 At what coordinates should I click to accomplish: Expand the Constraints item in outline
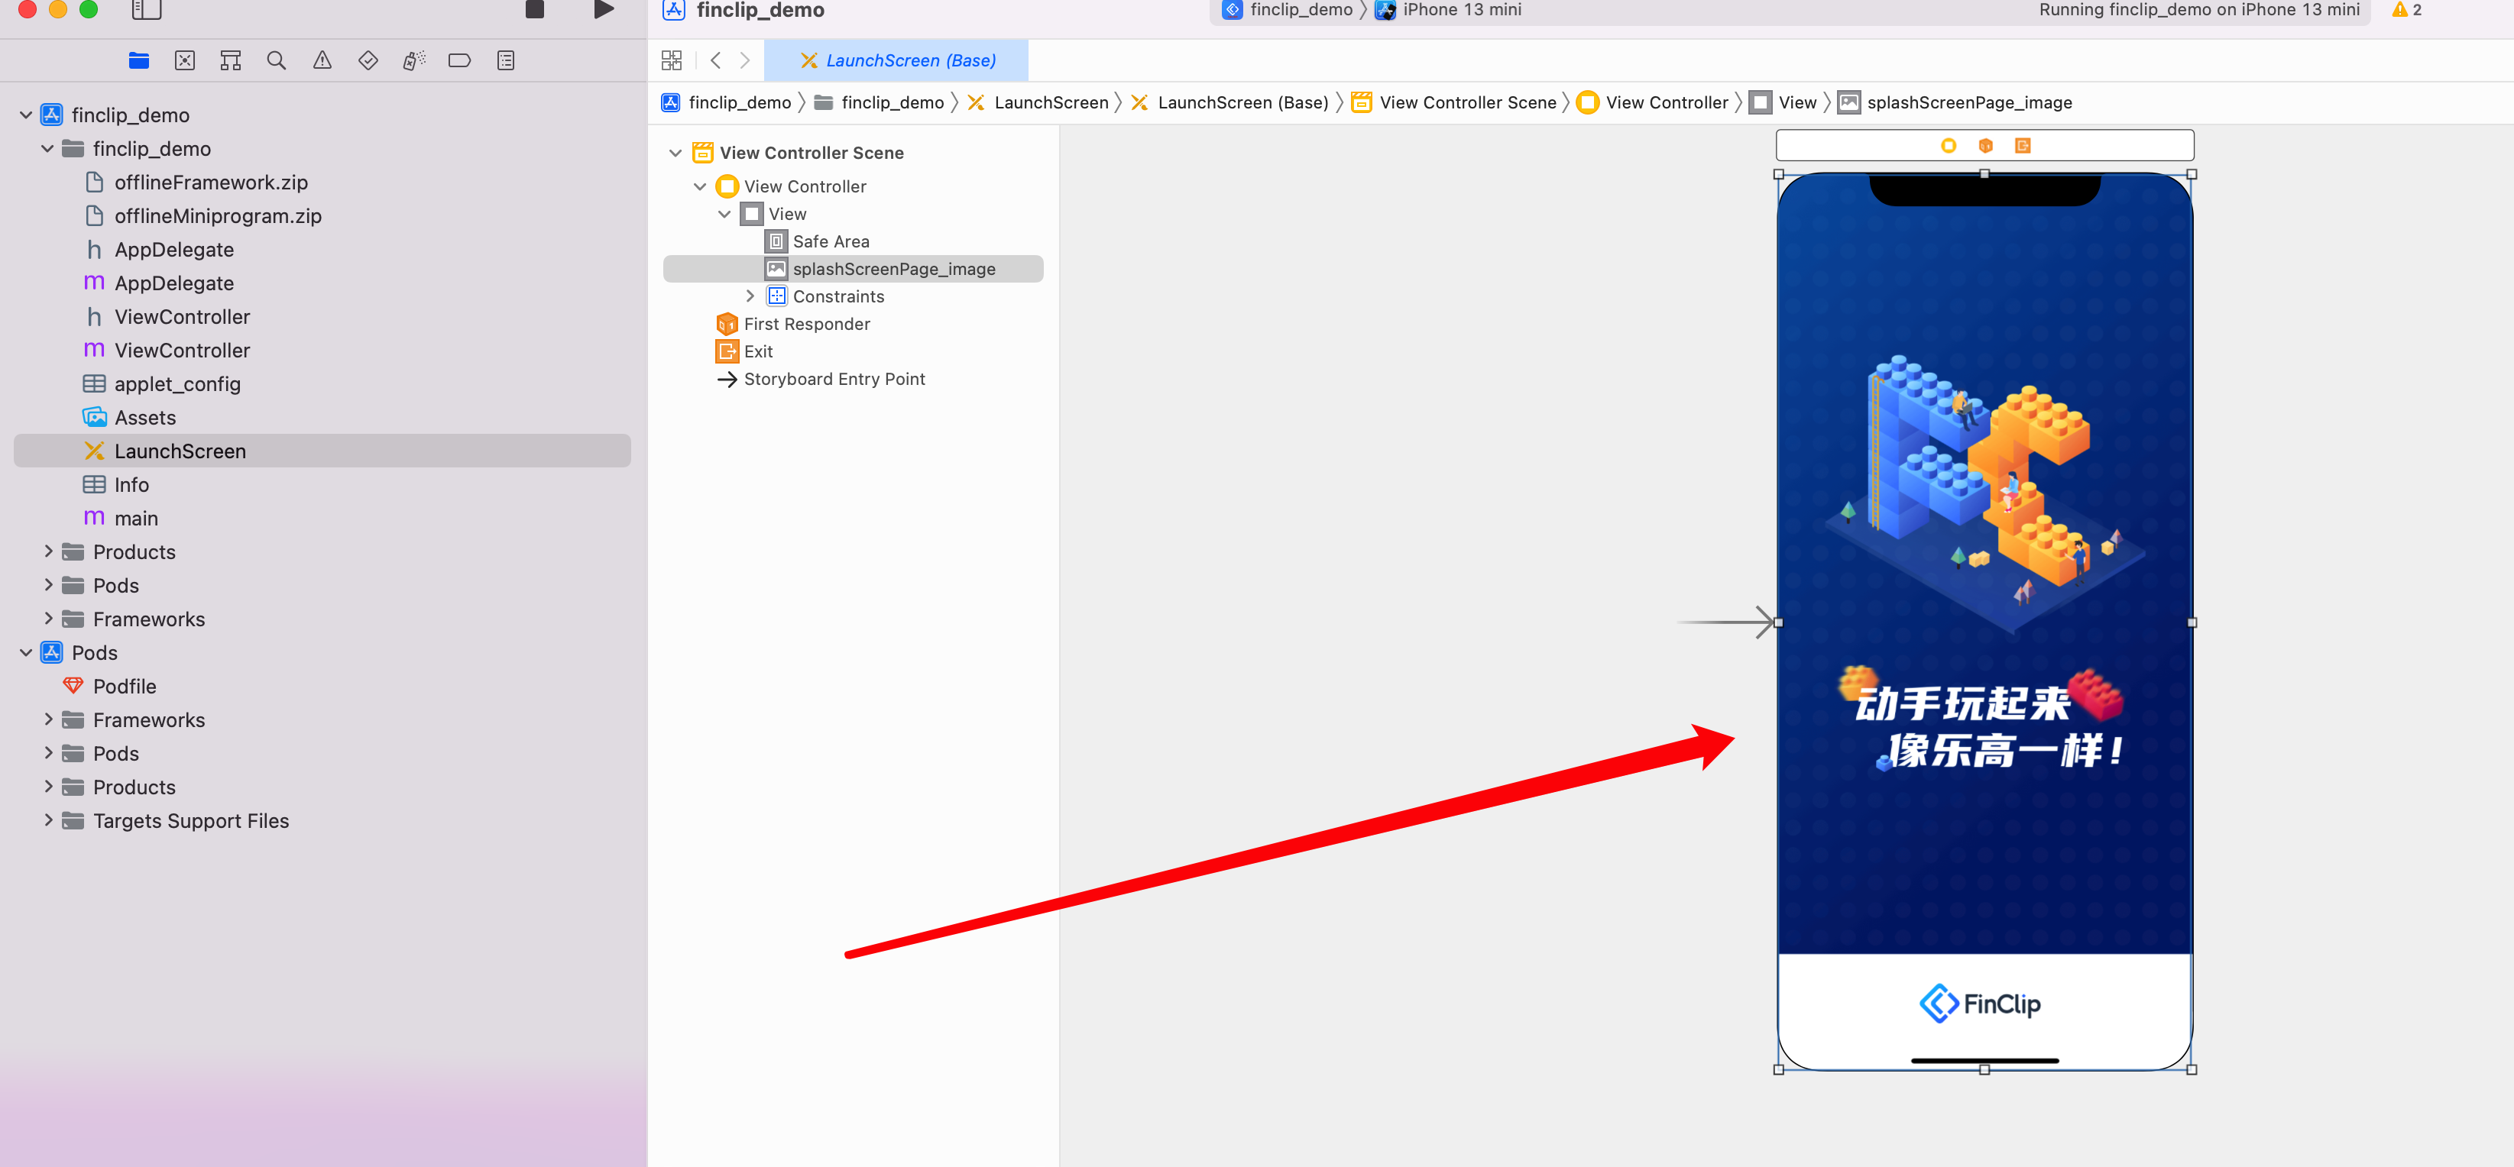(750, 296)
